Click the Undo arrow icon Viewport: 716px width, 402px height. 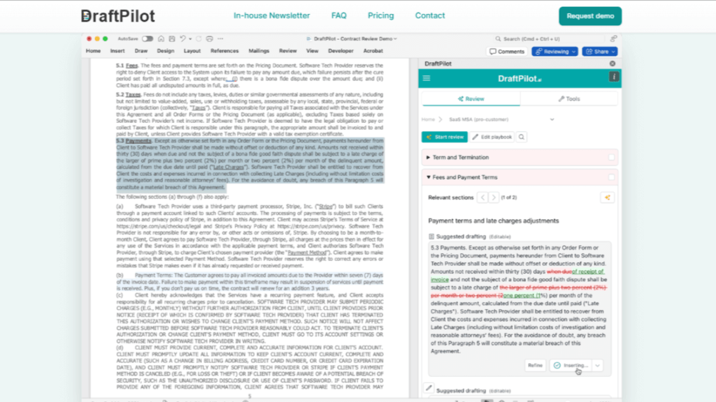click(182, 39)
